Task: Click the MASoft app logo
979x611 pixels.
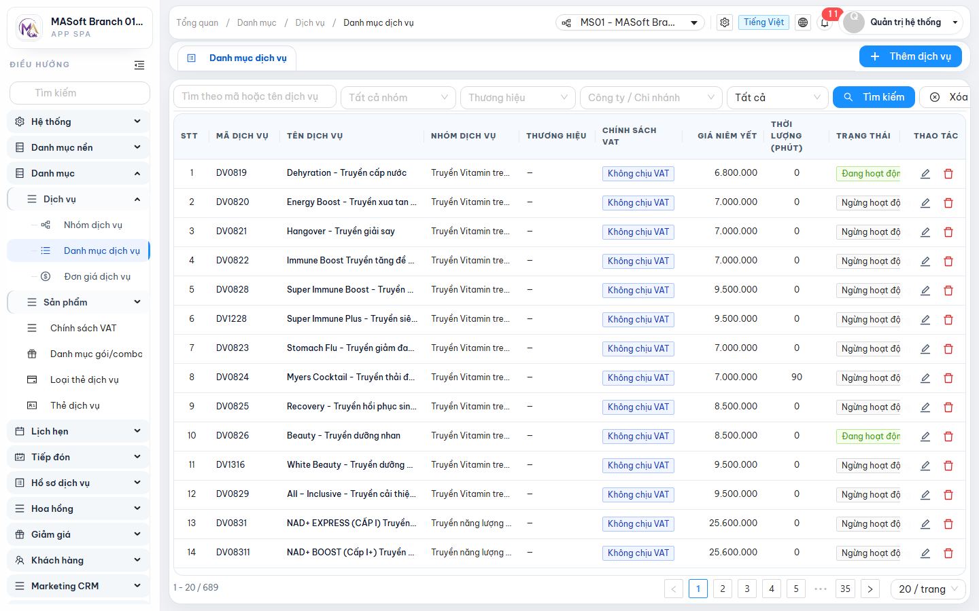Action: [x=29, y=28]
